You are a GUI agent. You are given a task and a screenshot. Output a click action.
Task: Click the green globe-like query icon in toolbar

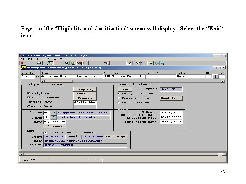[73, 63]
